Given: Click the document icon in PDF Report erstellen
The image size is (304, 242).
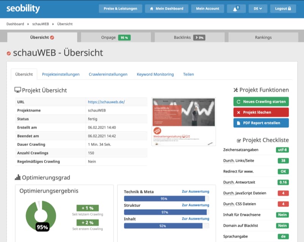Looking at the screenshot, I should (239, 123).
